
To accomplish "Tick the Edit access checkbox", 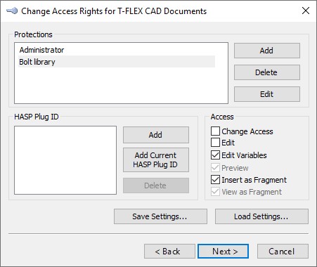I will [x=215, y=142].
